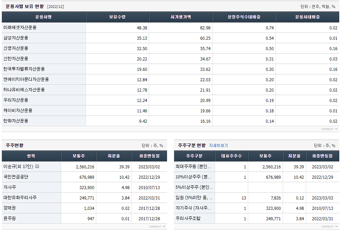Select the 한국투자밸류자산운용 row name

pos(24,69)
